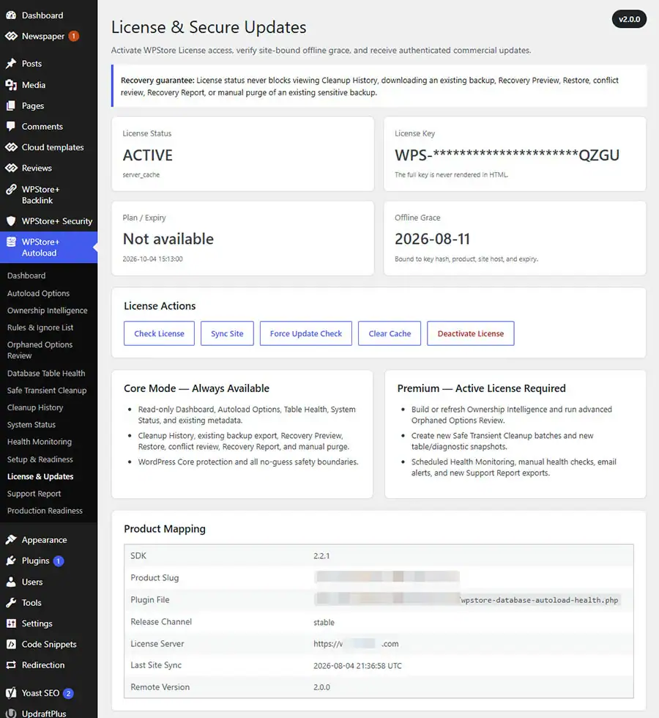
Task: Open Health Monitoring submenu item
Action: [x=40, y=442]
